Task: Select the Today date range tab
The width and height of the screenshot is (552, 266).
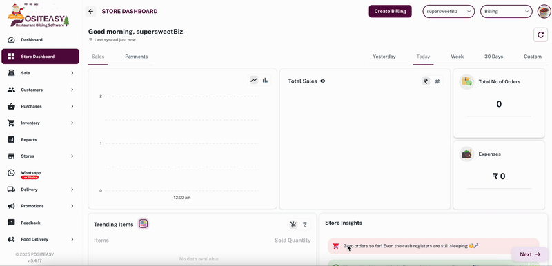Action: click(x=423, y=57)
